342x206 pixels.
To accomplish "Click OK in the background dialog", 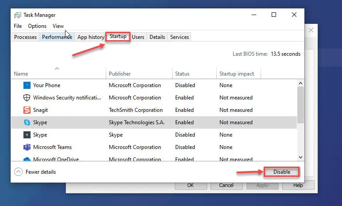I will (x=190, y=186).
